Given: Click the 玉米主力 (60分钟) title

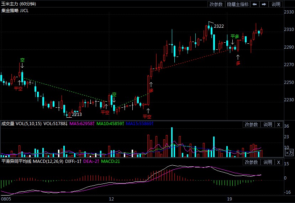Looking at the screenshot, I should [x=19, y=4].
